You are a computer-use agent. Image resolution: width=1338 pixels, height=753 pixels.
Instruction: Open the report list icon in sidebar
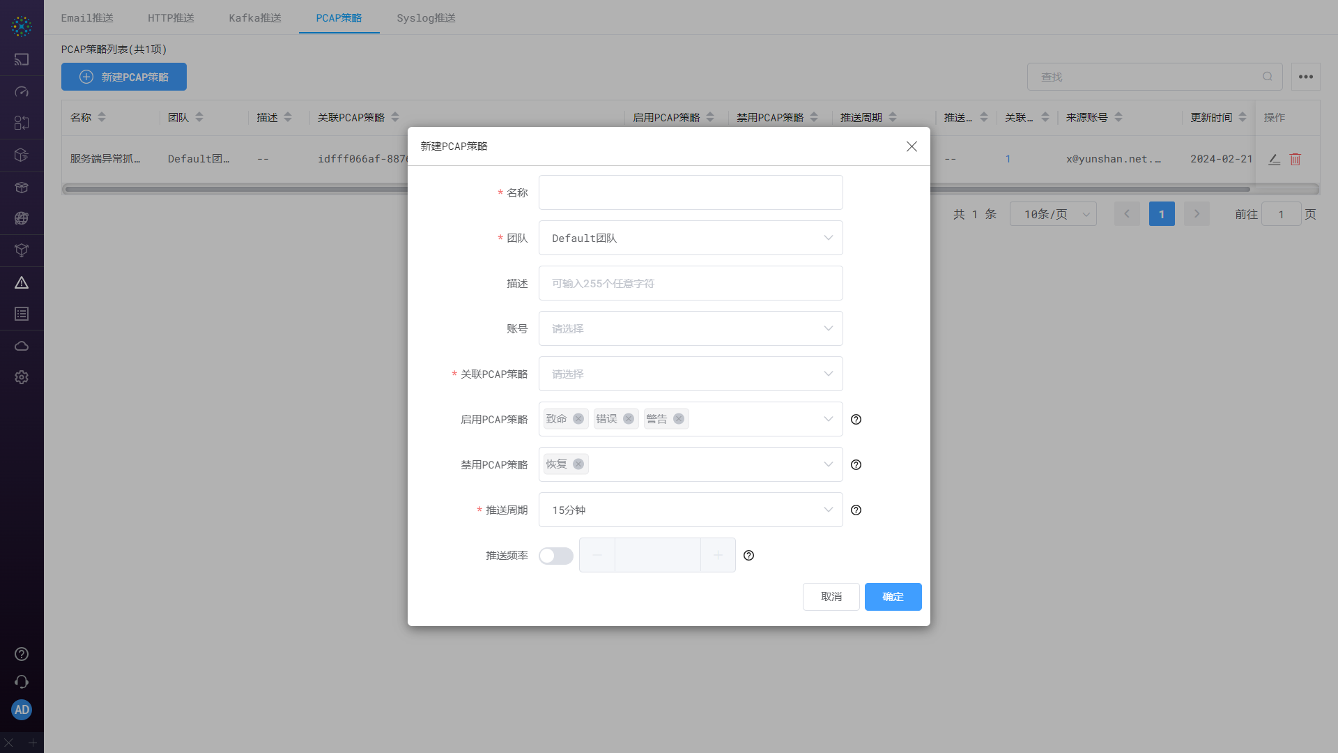22,313
